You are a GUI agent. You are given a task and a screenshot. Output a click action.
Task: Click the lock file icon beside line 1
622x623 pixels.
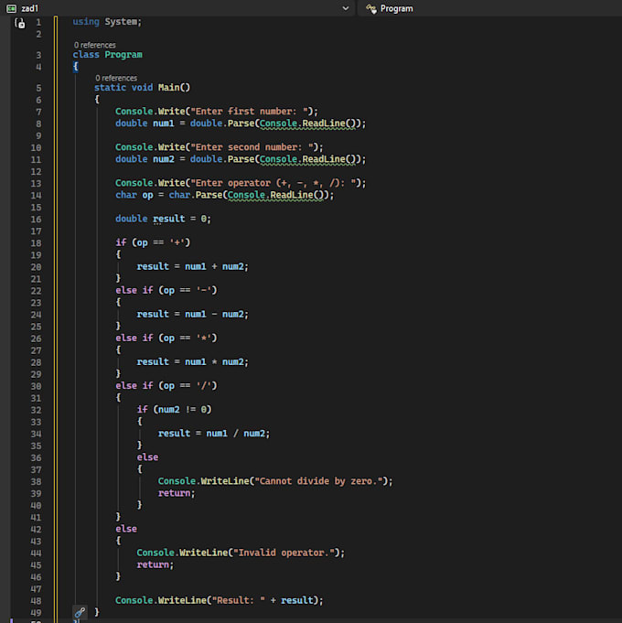19,24
